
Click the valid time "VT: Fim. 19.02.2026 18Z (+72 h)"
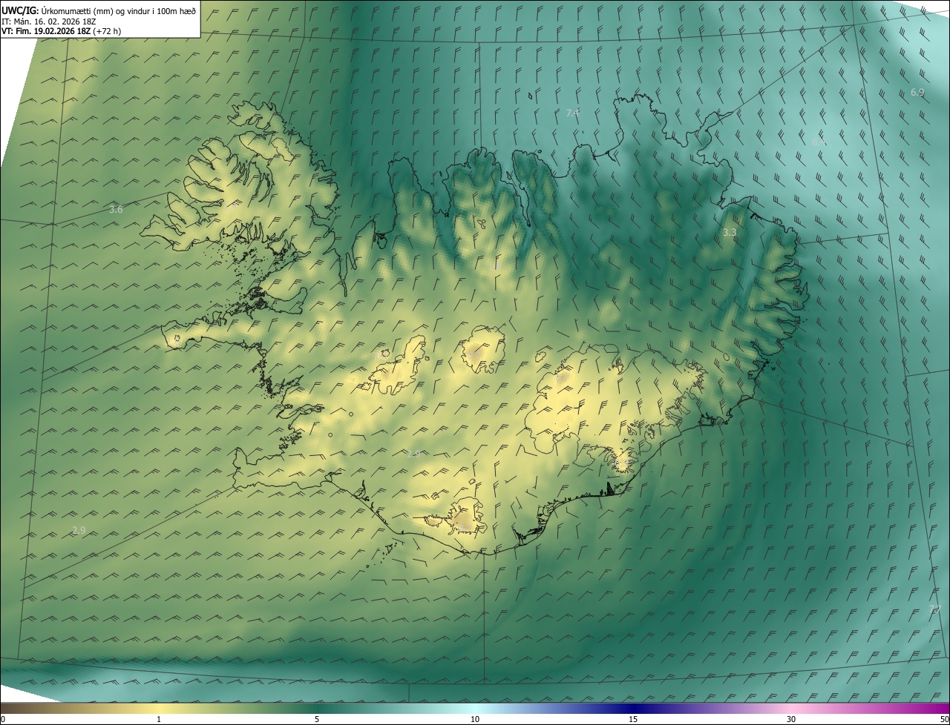62,31
